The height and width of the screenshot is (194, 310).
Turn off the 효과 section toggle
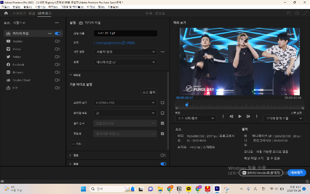(163, 164)
